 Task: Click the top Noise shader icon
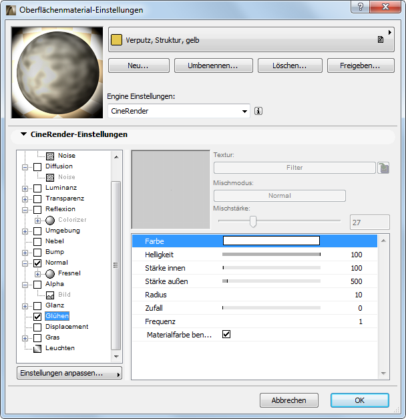[x=50, y=156]
